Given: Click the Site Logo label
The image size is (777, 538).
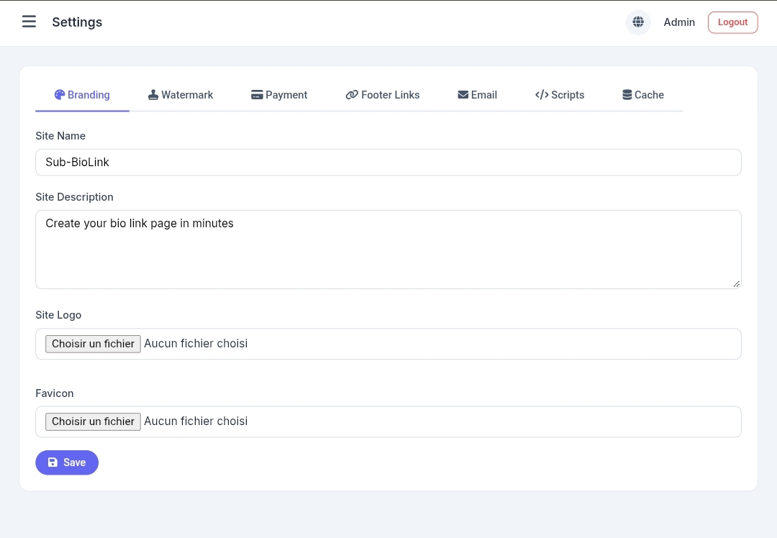Looking at the screenshot, I should click(58, 315).
